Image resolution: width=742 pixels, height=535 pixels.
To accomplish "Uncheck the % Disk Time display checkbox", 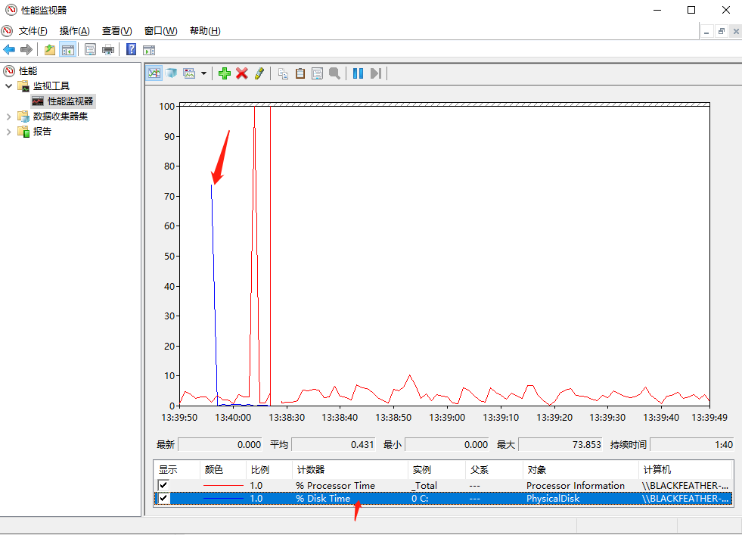I will click(163, 498).
